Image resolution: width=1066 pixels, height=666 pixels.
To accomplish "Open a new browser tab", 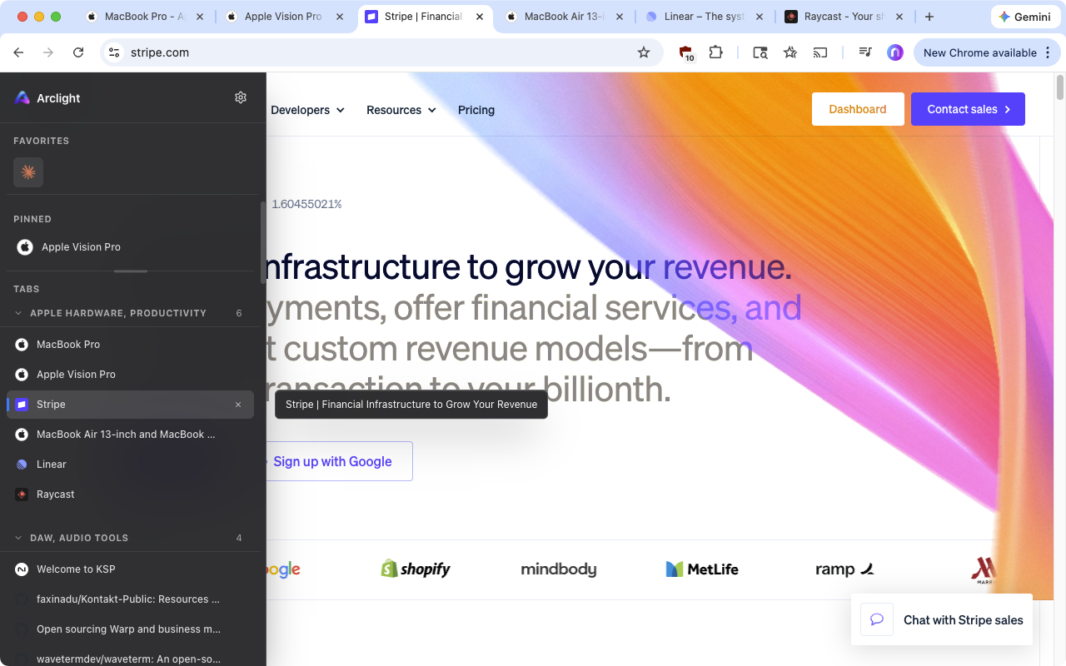I will pyautogui.click(x=929, y=17).
